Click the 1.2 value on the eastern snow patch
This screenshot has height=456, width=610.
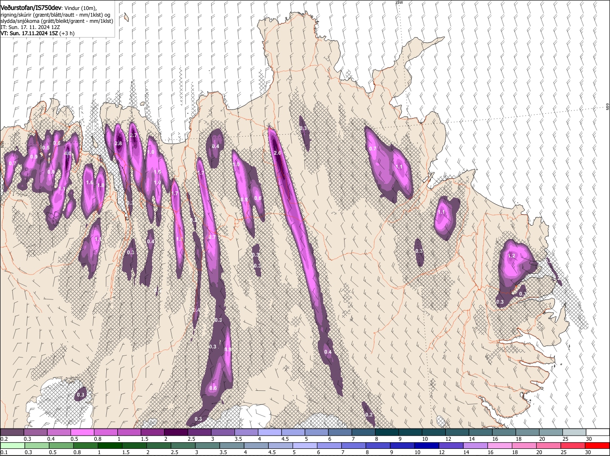click(512, 256)
